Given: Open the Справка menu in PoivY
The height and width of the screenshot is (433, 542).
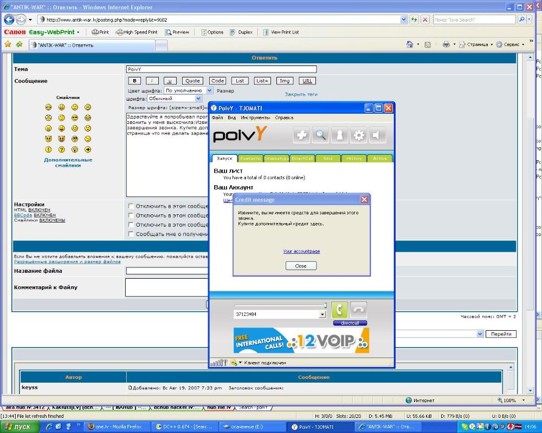Looking at the screenshot, I should [x=284, y=118].
